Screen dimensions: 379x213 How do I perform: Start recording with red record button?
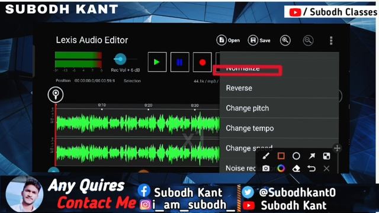pyautogui.click(x=203, y=62)
